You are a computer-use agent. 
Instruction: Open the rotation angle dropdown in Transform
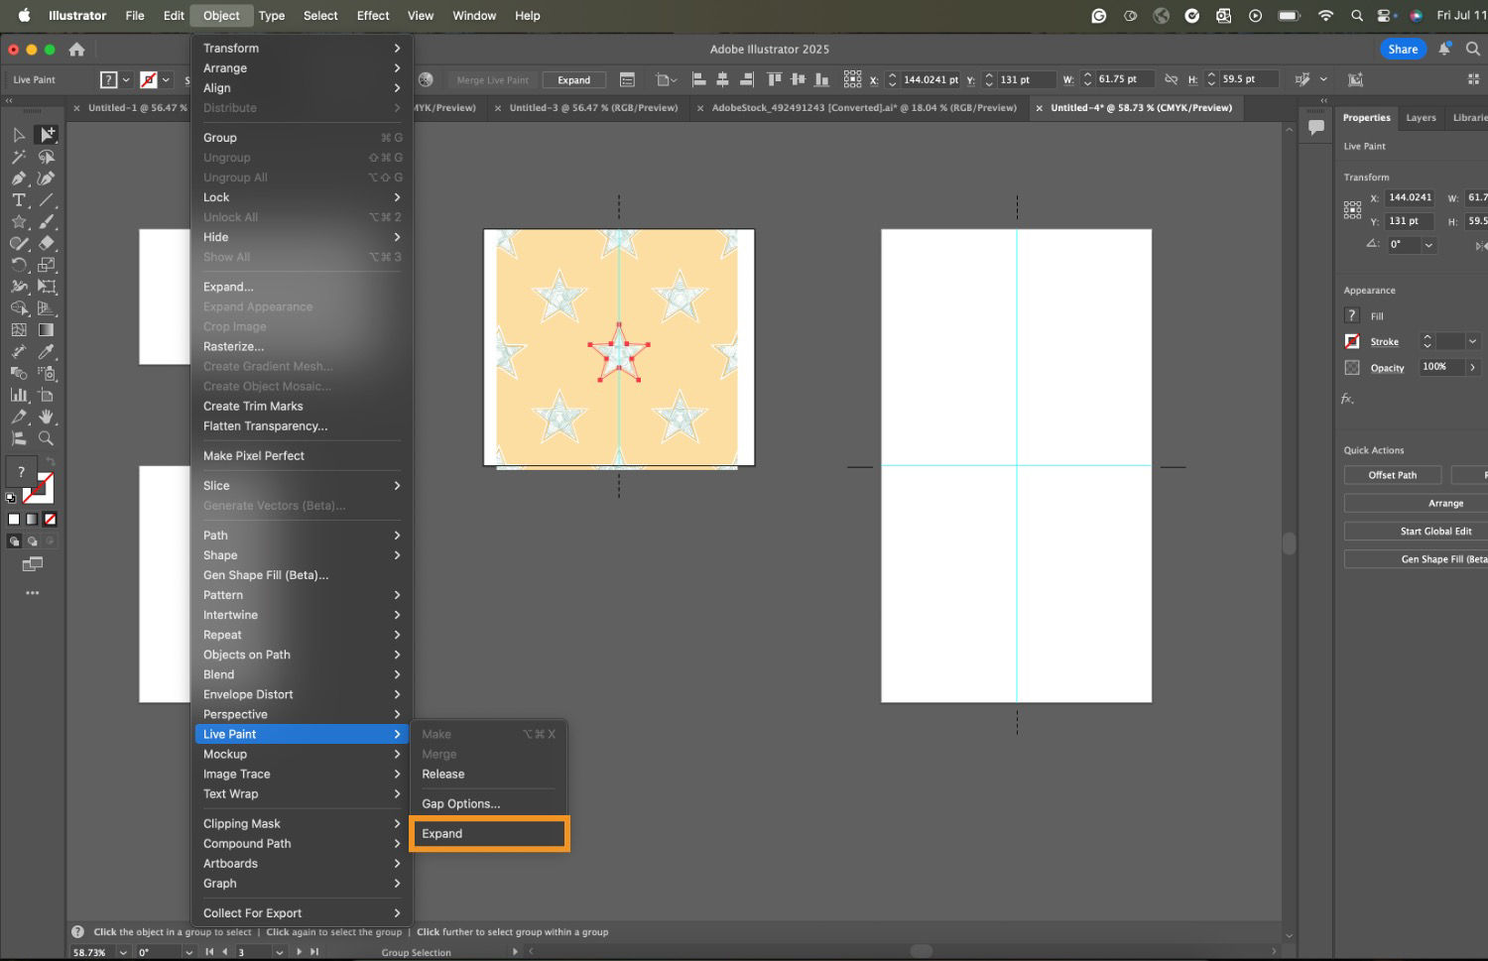[1428, 246]
